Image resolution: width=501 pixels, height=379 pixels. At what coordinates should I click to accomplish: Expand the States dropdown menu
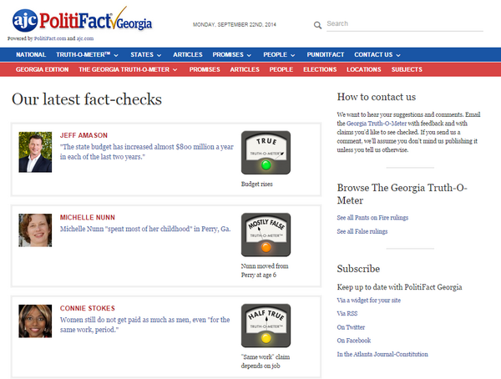click(x=145, y=54)
